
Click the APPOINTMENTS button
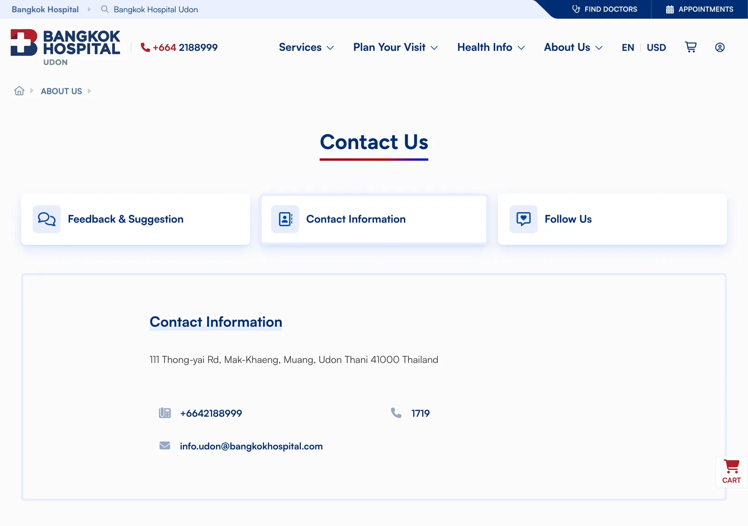(x=699, y=9)
